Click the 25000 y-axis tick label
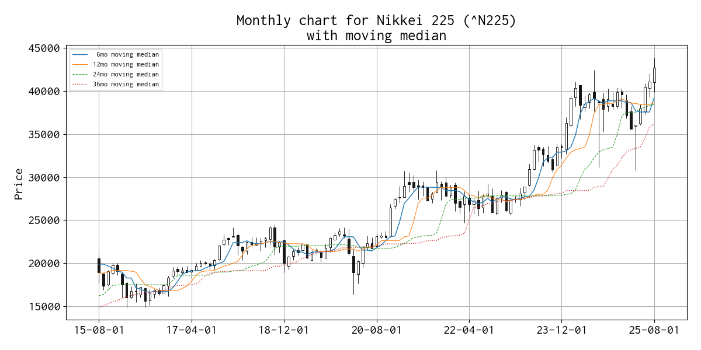The height and width of the screenshot is (350, 701). pos(44,220)
